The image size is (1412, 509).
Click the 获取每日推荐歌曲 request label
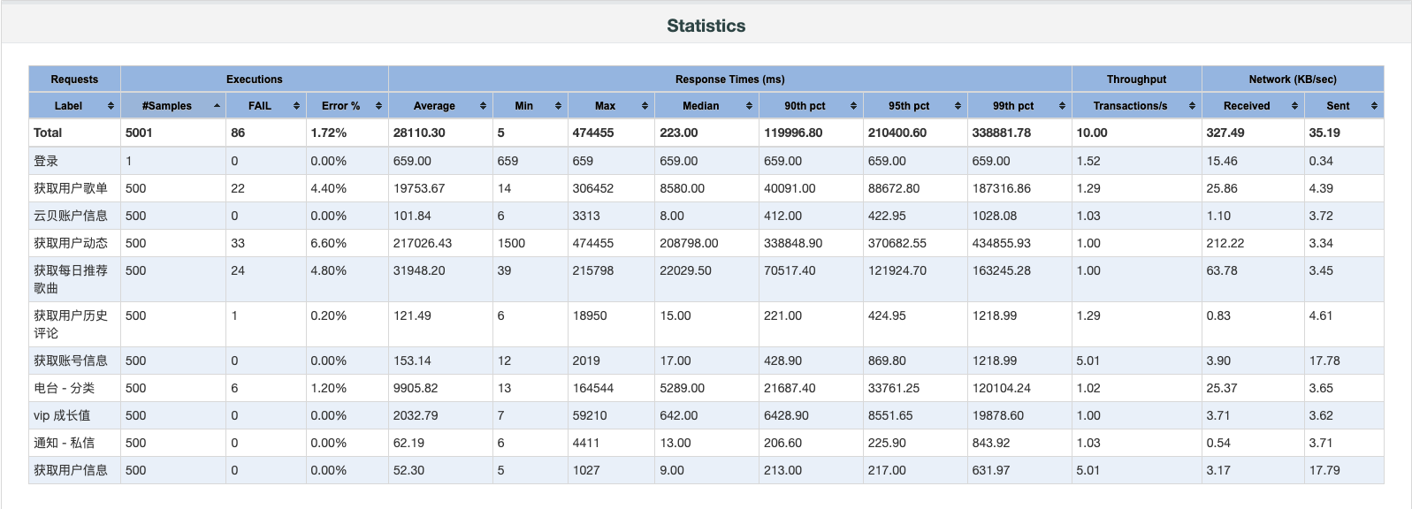point(71,279)
